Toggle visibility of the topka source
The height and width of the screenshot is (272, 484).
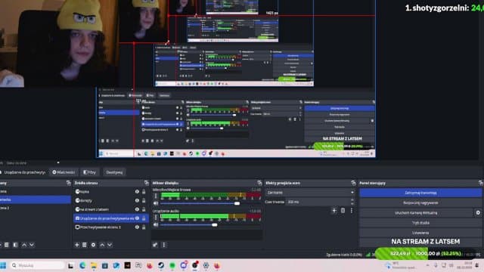coord(137,191)
